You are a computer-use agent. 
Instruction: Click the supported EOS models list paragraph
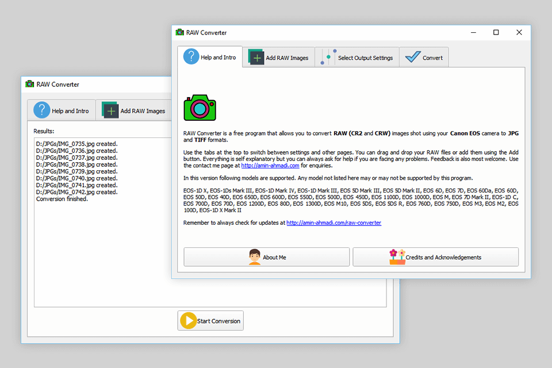tap(351, 200)
